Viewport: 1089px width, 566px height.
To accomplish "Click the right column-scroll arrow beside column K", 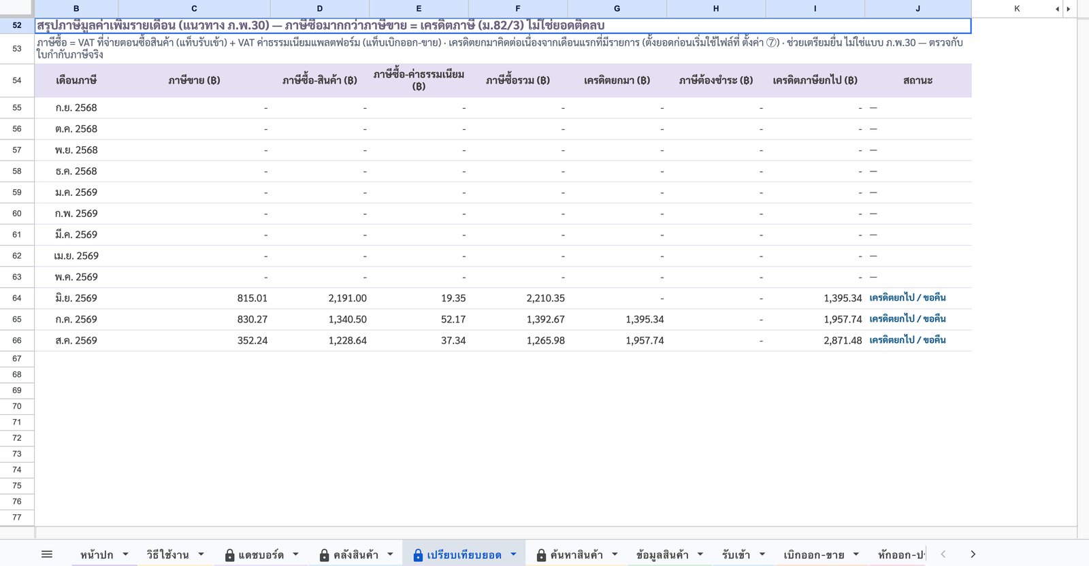I will (x=1069, y=9).
